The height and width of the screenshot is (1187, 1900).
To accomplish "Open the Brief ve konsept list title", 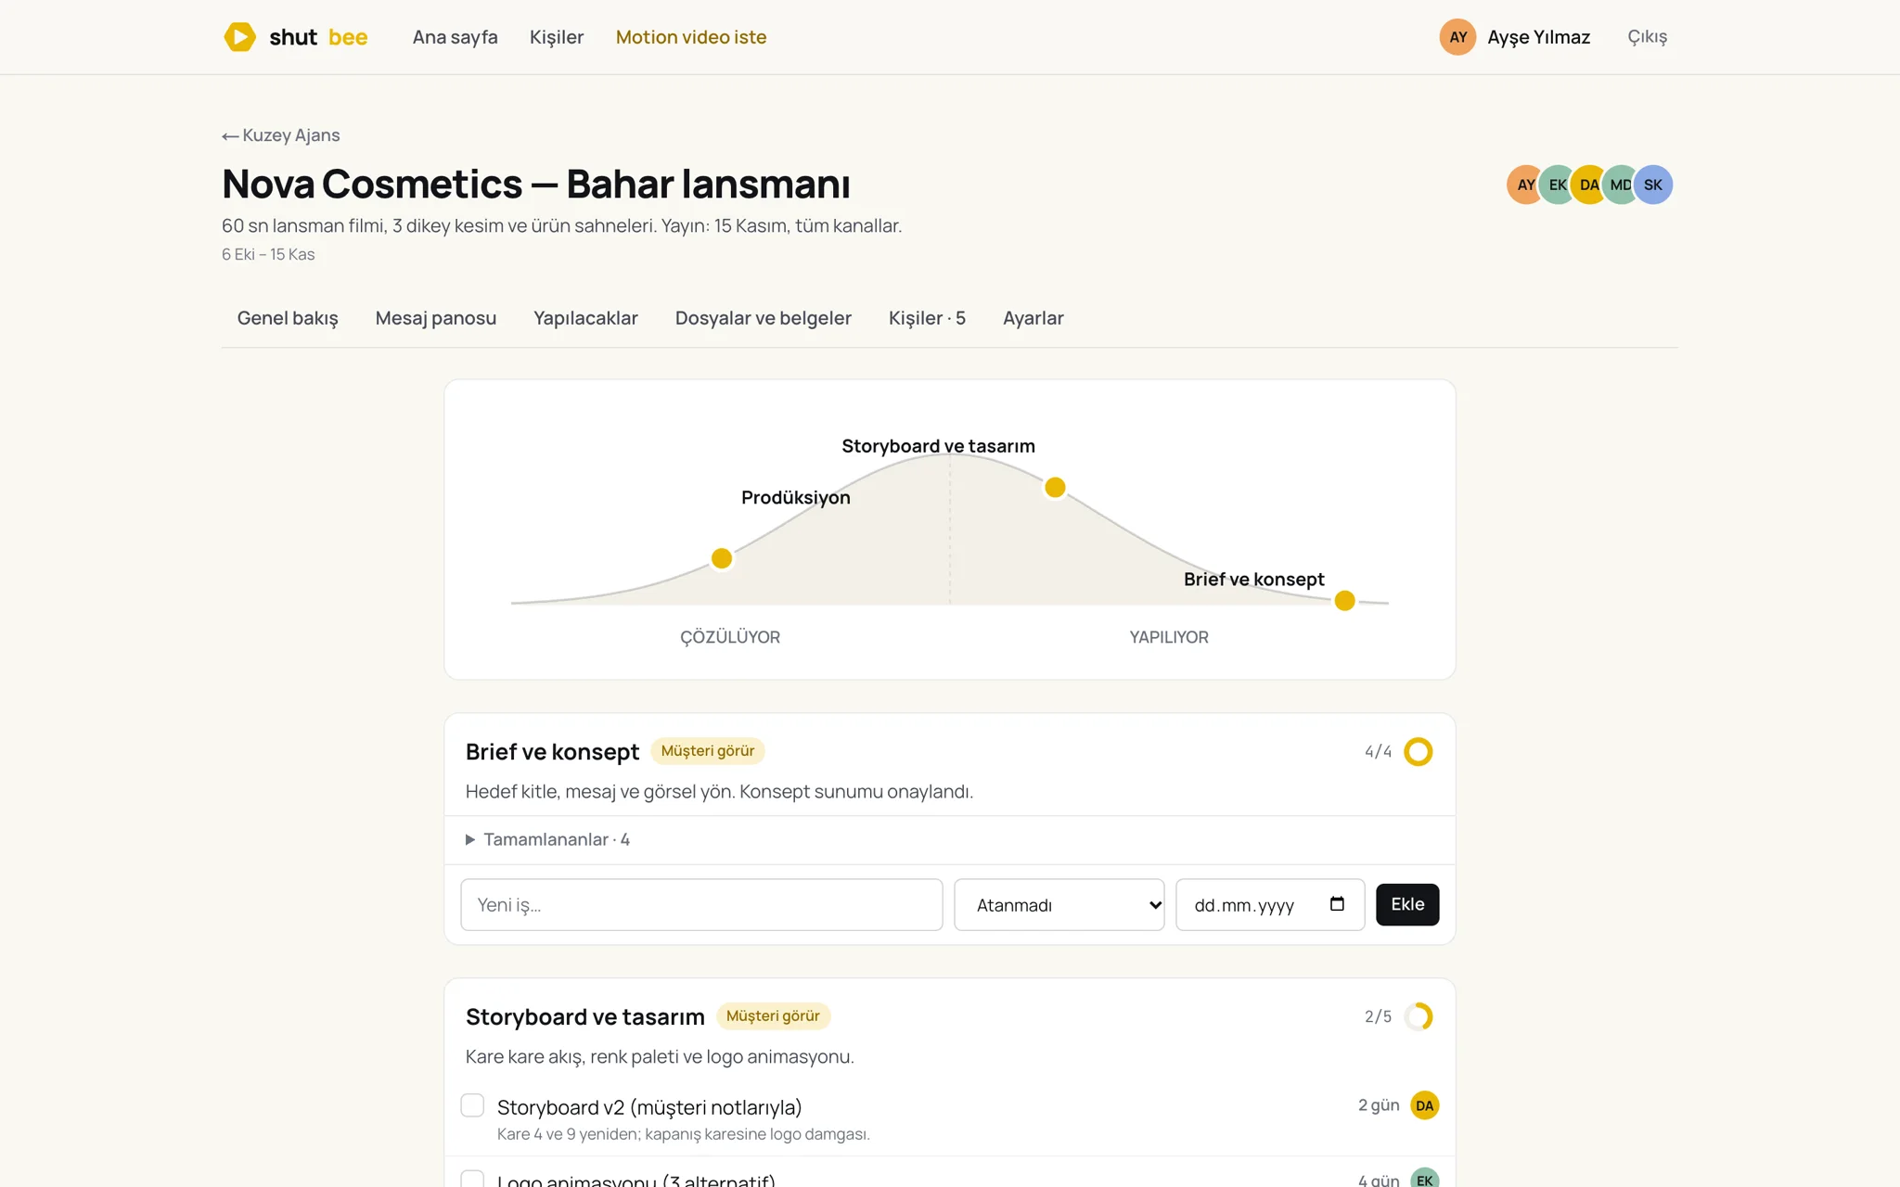I will pos(552,751).
